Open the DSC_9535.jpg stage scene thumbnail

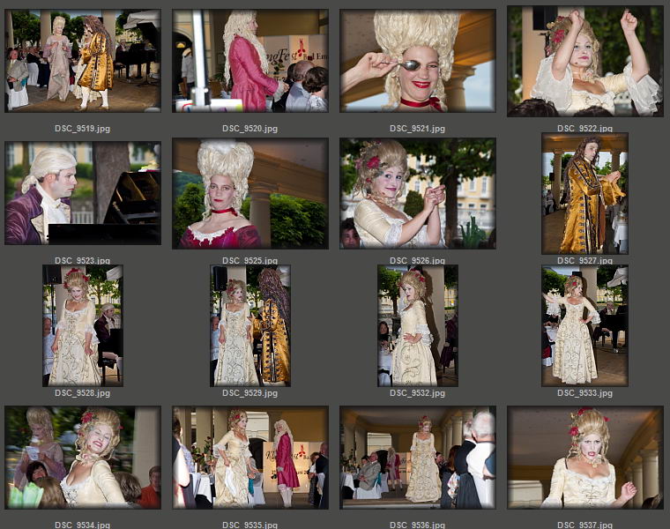250,458
